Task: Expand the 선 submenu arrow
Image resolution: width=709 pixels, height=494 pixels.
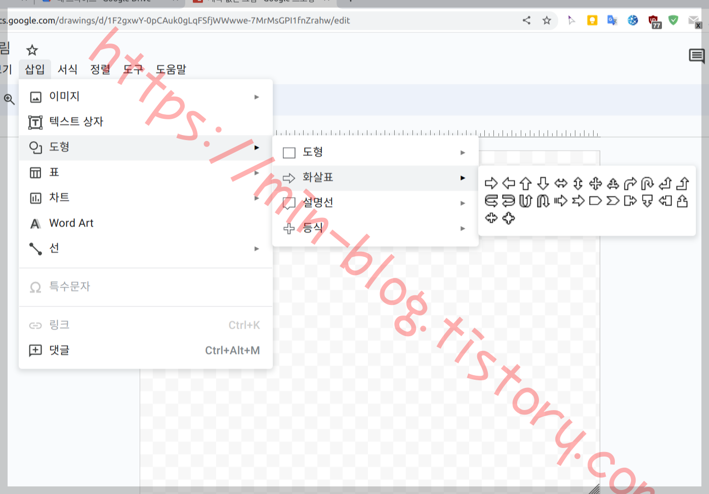Action: click(x=257, y=249)
